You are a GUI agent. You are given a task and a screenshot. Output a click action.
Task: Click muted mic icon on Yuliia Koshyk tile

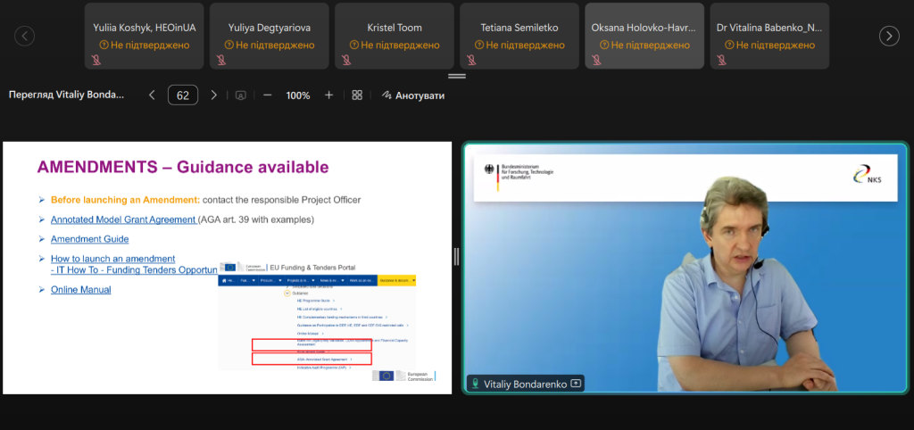pyautogui.click(x=96, y=60)
